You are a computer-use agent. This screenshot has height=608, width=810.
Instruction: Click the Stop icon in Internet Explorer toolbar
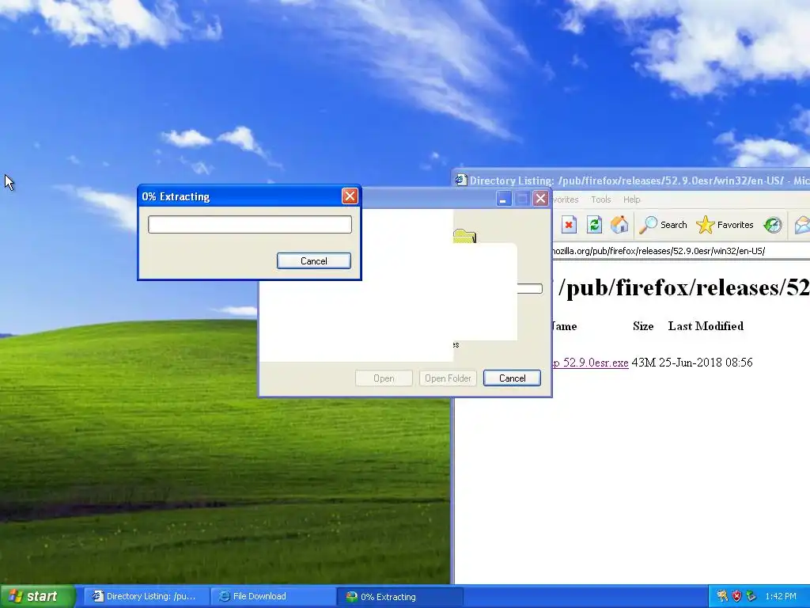tap(569, 225)
